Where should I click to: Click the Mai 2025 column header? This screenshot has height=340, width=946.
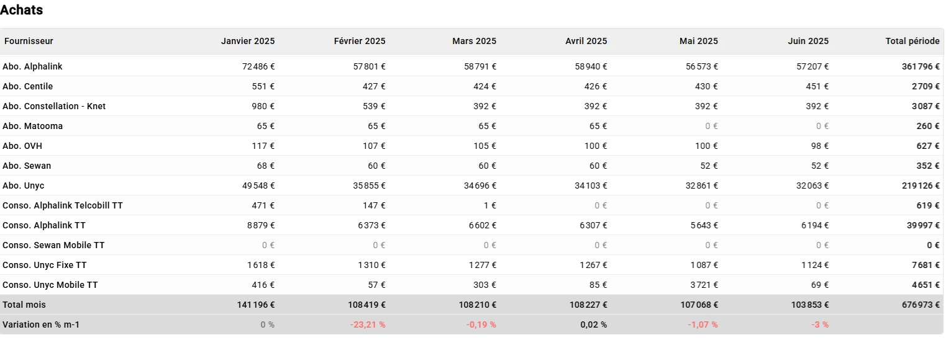tap(699, 41)
